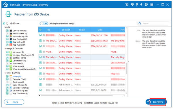Click the Search input field
This screenshot has height=109, width=173.
[x=153, y=24]
